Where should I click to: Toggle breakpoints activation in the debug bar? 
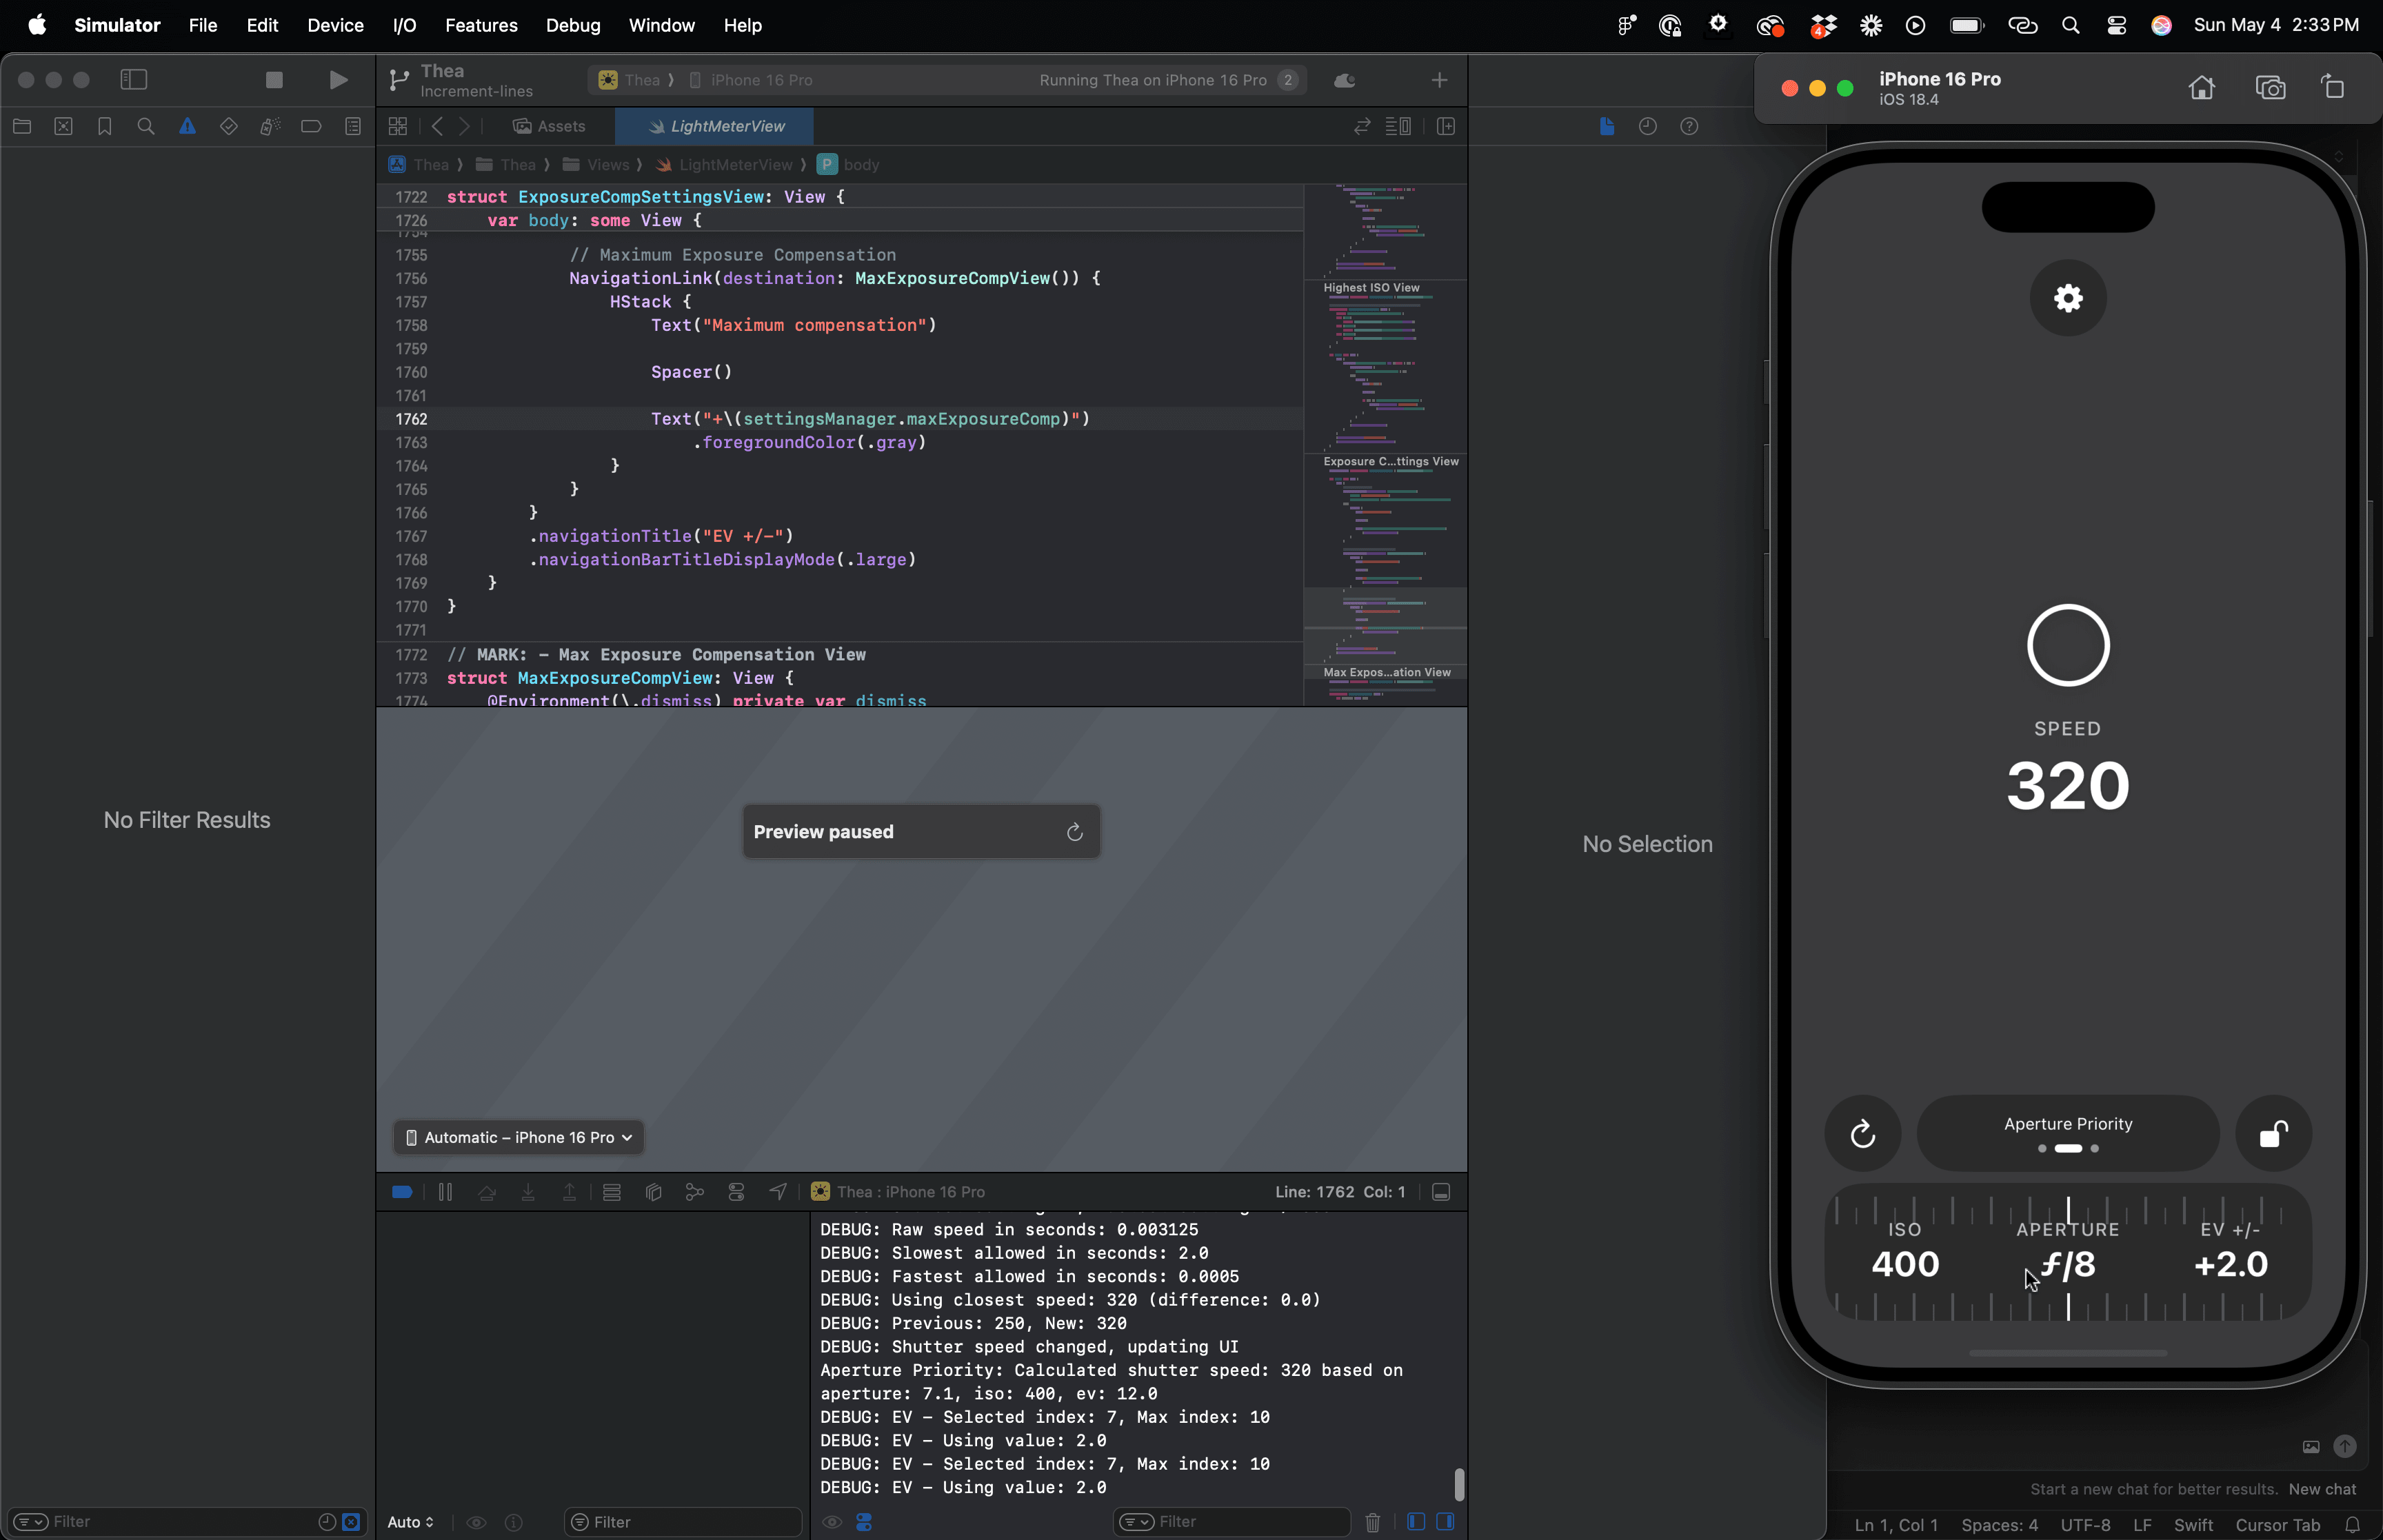click(402, 1192)
